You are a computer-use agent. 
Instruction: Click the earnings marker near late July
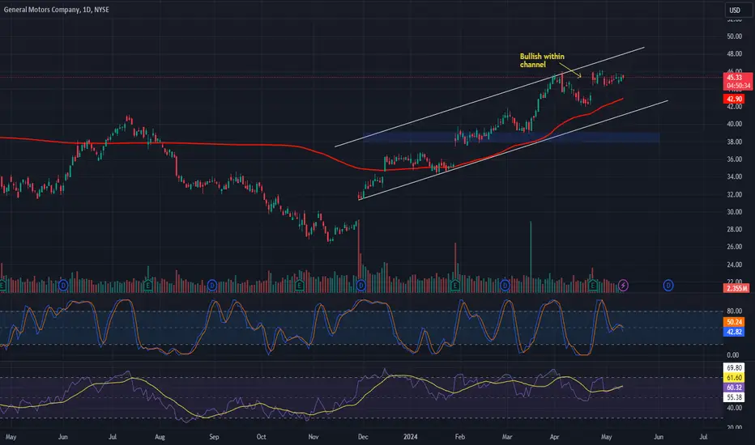(x=148, y=286)
